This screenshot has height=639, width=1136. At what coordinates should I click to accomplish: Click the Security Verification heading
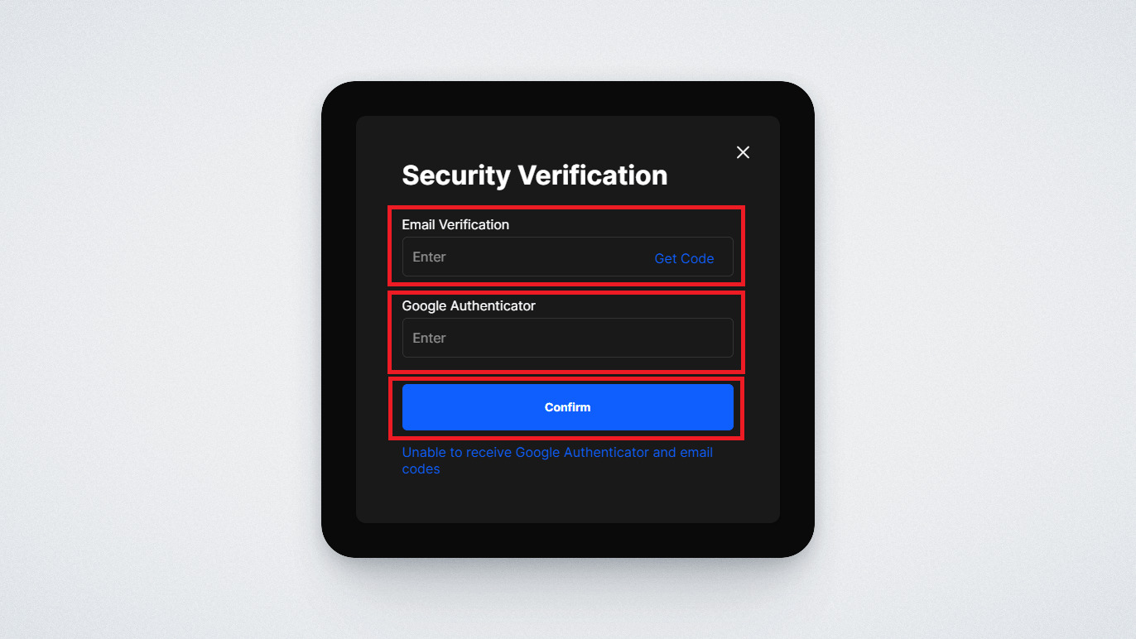pos(534,175)
